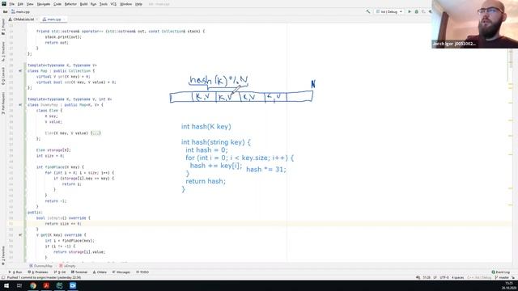This screenshot has width=518, height=291.
Task: Click main.cpp in the navigation bar
Action: point(20,11)
